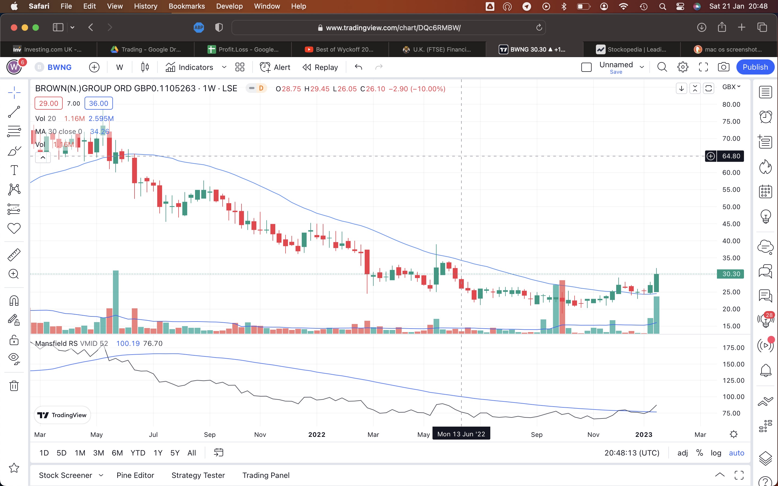Open the GBX currency dropdown

pos(731,87)
